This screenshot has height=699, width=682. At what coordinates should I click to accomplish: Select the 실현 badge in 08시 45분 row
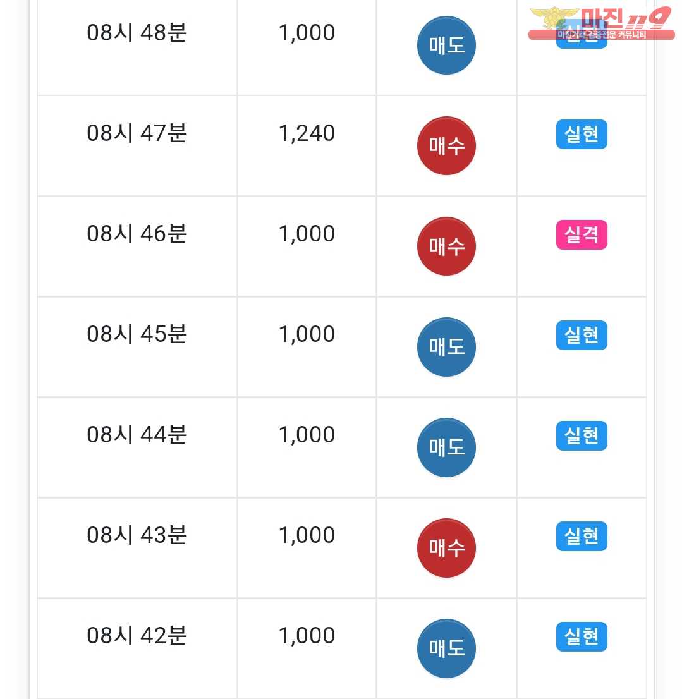click(582, 335)
